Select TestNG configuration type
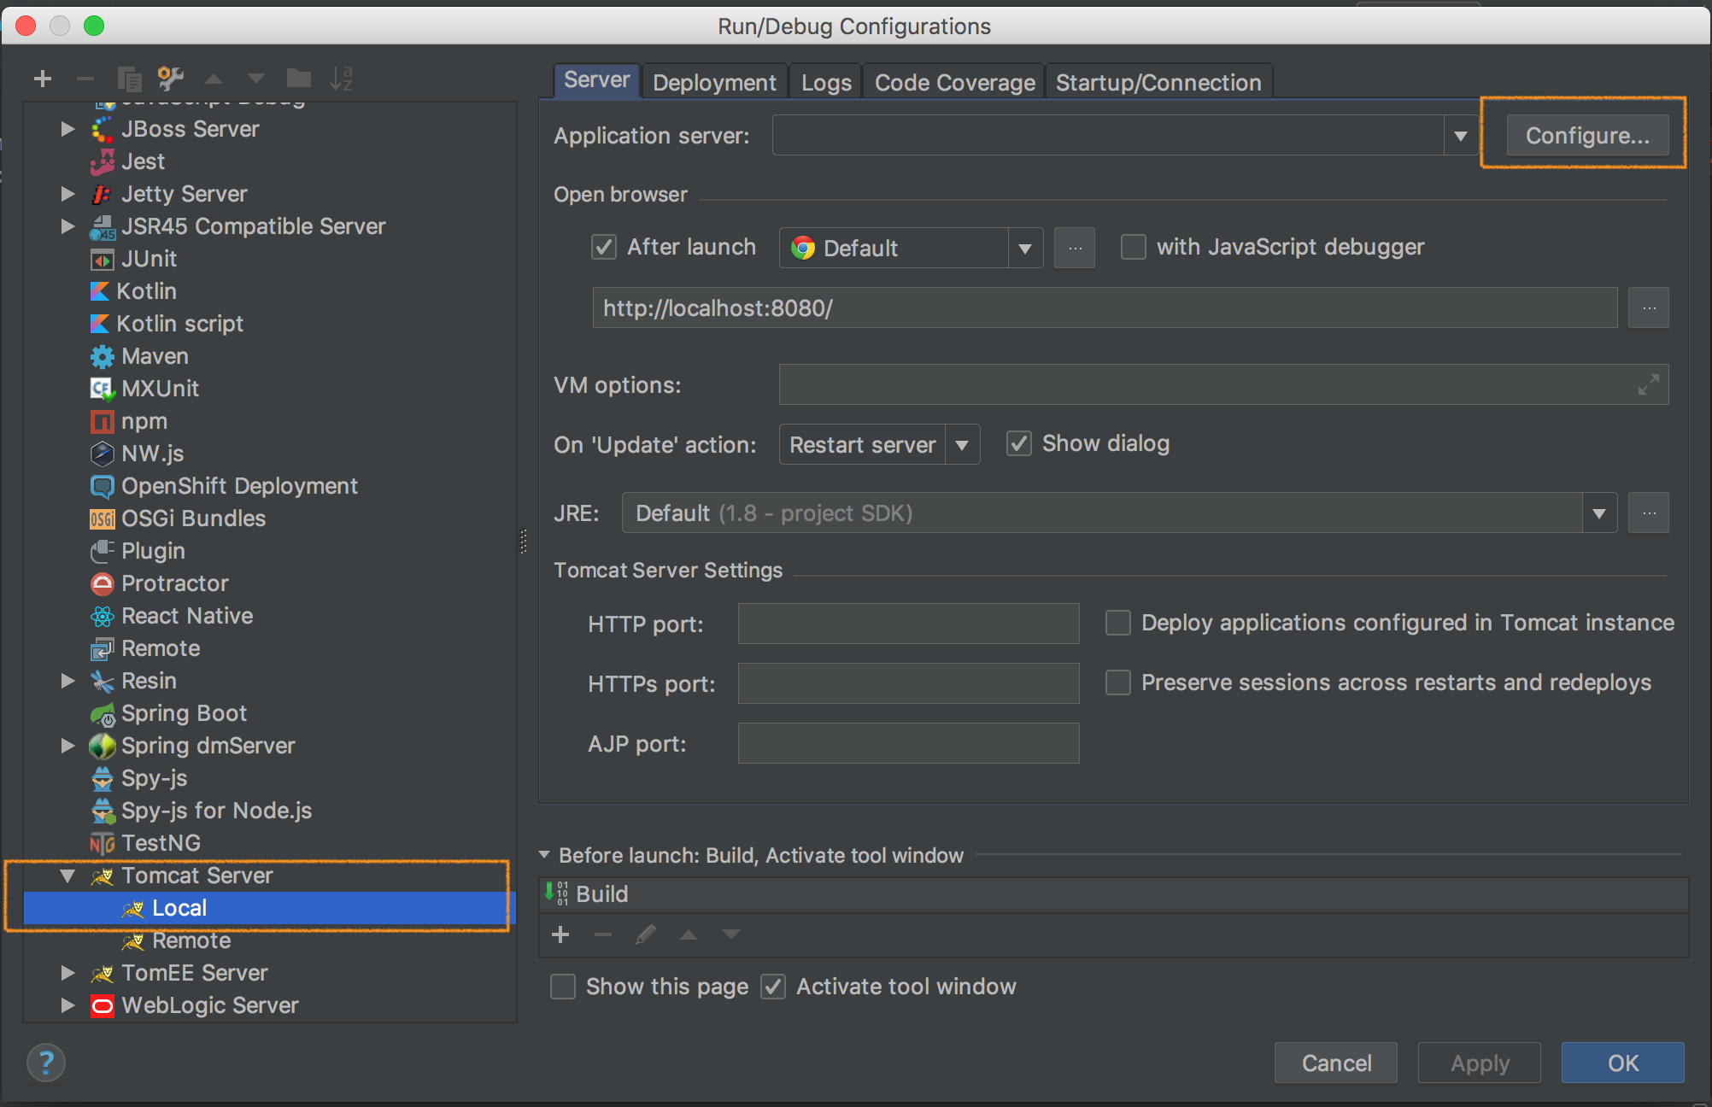1712x1107 pixels. click(161, 843)
